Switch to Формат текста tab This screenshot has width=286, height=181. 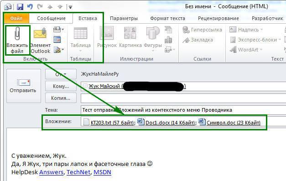pos(167,18)
